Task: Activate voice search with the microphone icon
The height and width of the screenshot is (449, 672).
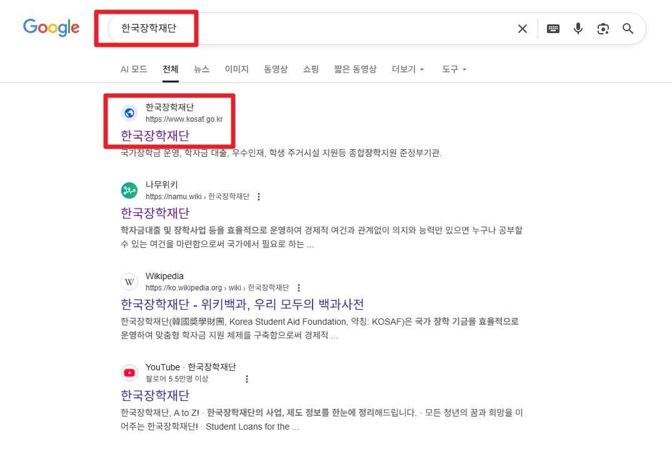Action: coord(578,28)
